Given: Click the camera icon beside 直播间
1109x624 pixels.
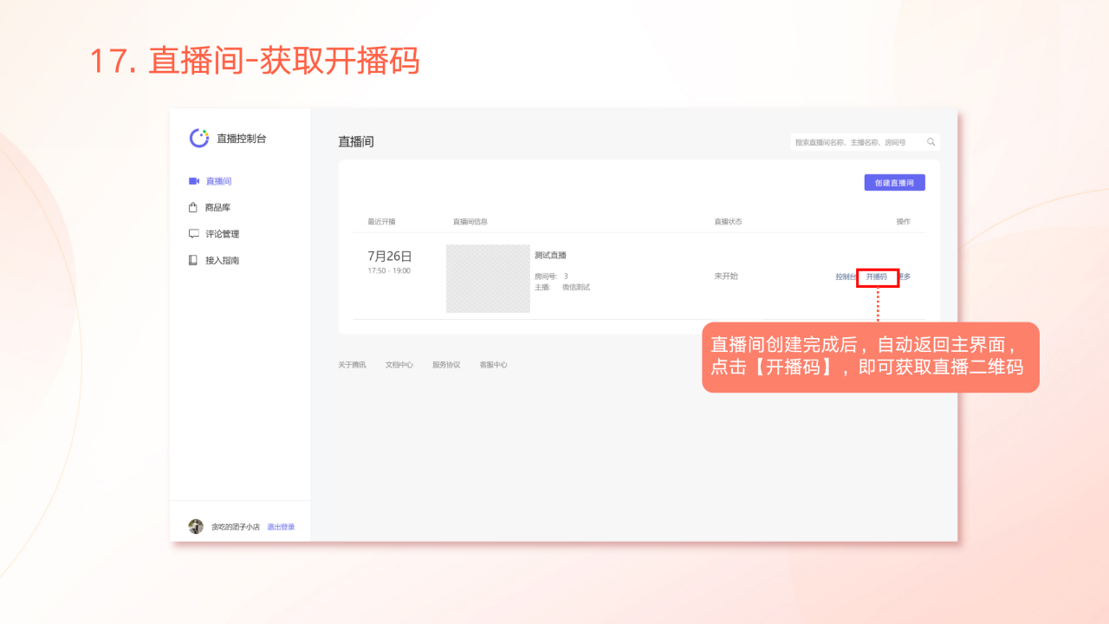Looking at the screenshot, I should point(194,181).
